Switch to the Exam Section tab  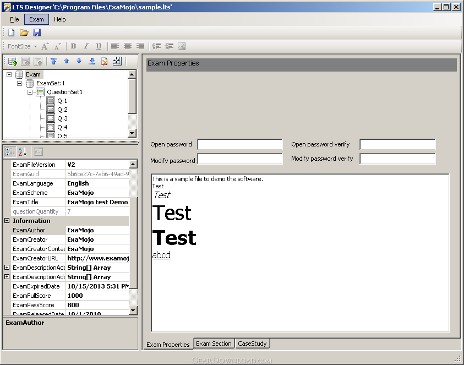214,344
